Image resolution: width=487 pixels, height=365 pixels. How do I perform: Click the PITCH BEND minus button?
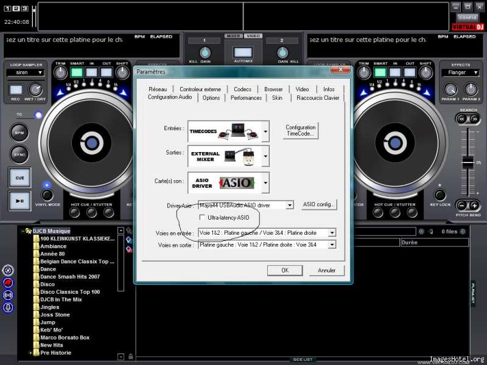462,205
